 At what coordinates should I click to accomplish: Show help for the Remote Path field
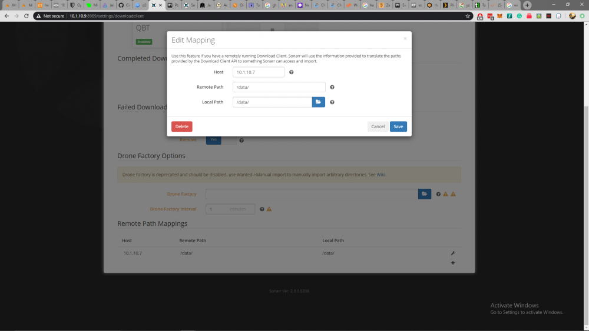click(x=332, y=87)
